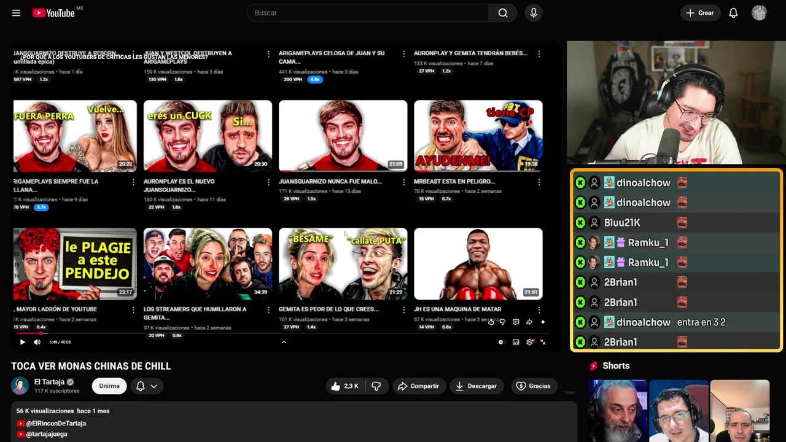
Task: Open the Crear menu
Action: [700, 13]
